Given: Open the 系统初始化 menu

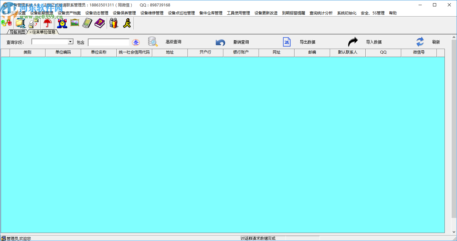Looking at the screenshot, I should click(347, 13).
